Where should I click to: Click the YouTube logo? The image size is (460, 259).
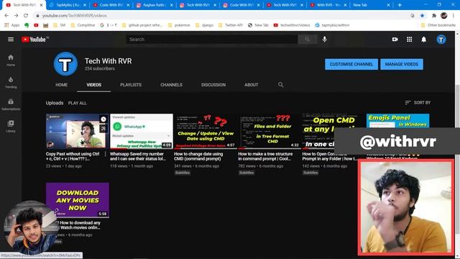[x=34, y=40]
